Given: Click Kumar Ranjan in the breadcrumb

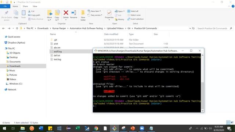Looking at the screenshot, I should point(59,28).
